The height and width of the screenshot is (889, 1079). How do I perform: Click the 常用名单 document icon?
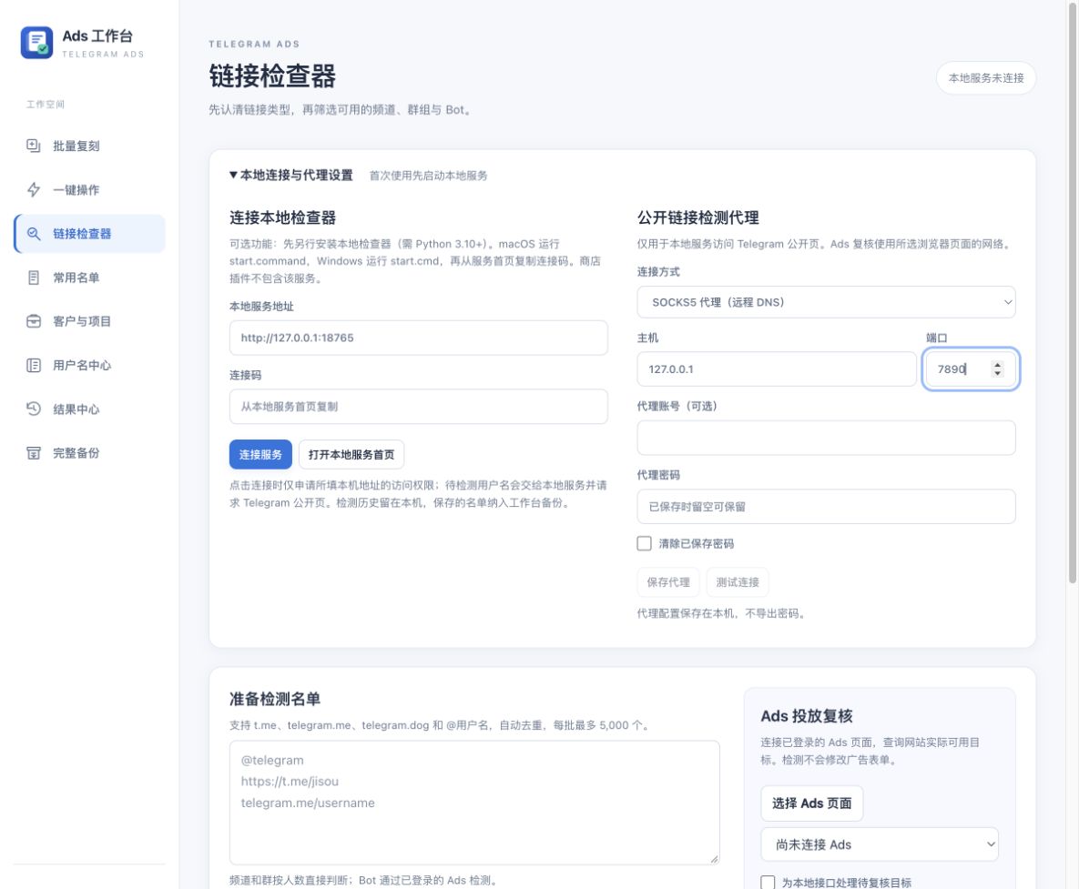tap(33, 278)
